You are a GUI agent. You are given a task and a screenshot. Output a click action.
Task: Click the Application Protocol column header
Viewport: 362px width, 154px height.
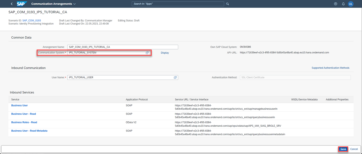[x=137, y=99]
